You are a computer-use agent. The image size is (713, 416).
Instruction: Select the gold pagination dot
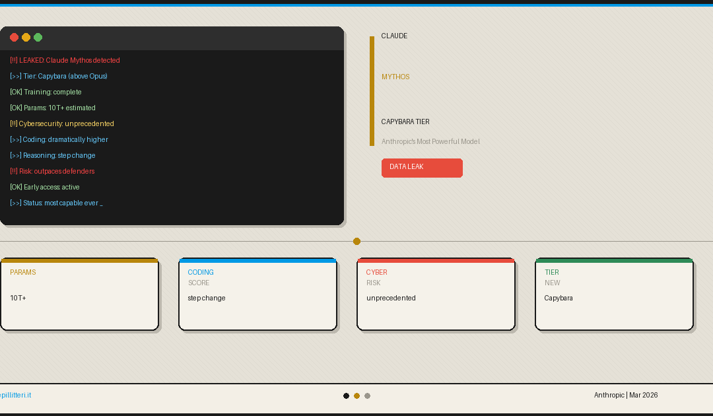[356, 396]
